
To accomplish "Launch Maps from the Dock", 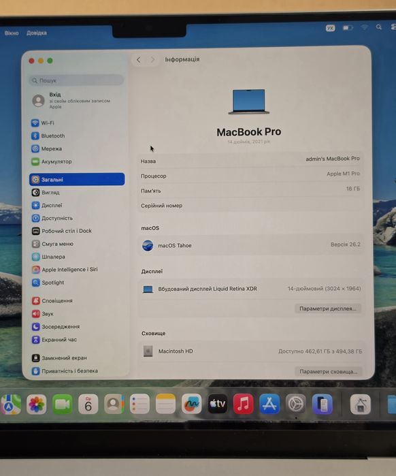I will tap(11, 404).
